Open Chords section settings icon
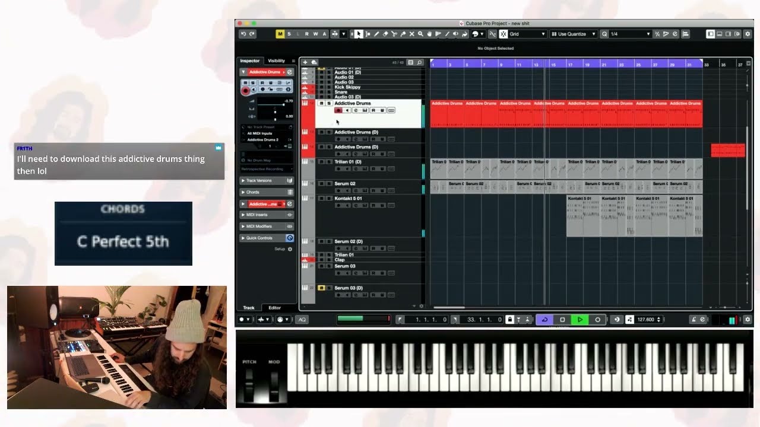Image resolution: width=760 pixels, height=427 pixels. point(290,192)
